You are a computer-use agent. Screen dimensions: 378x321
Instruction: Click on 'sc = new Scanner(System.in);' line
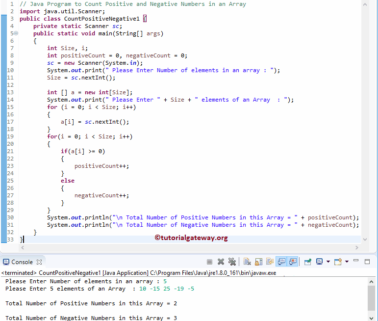coord(95,63)
